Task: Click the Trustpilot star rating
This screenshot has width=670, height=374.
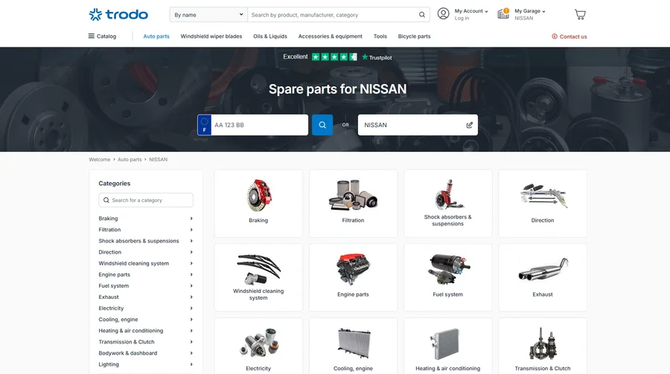Action: pyautogui.click(x=334, y=57)
